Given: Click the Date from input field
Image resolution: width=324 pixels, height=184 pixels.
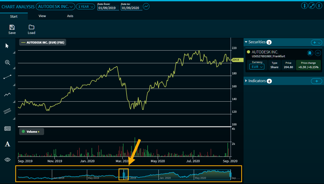Looking at the screenshot, I should (108, 8).
